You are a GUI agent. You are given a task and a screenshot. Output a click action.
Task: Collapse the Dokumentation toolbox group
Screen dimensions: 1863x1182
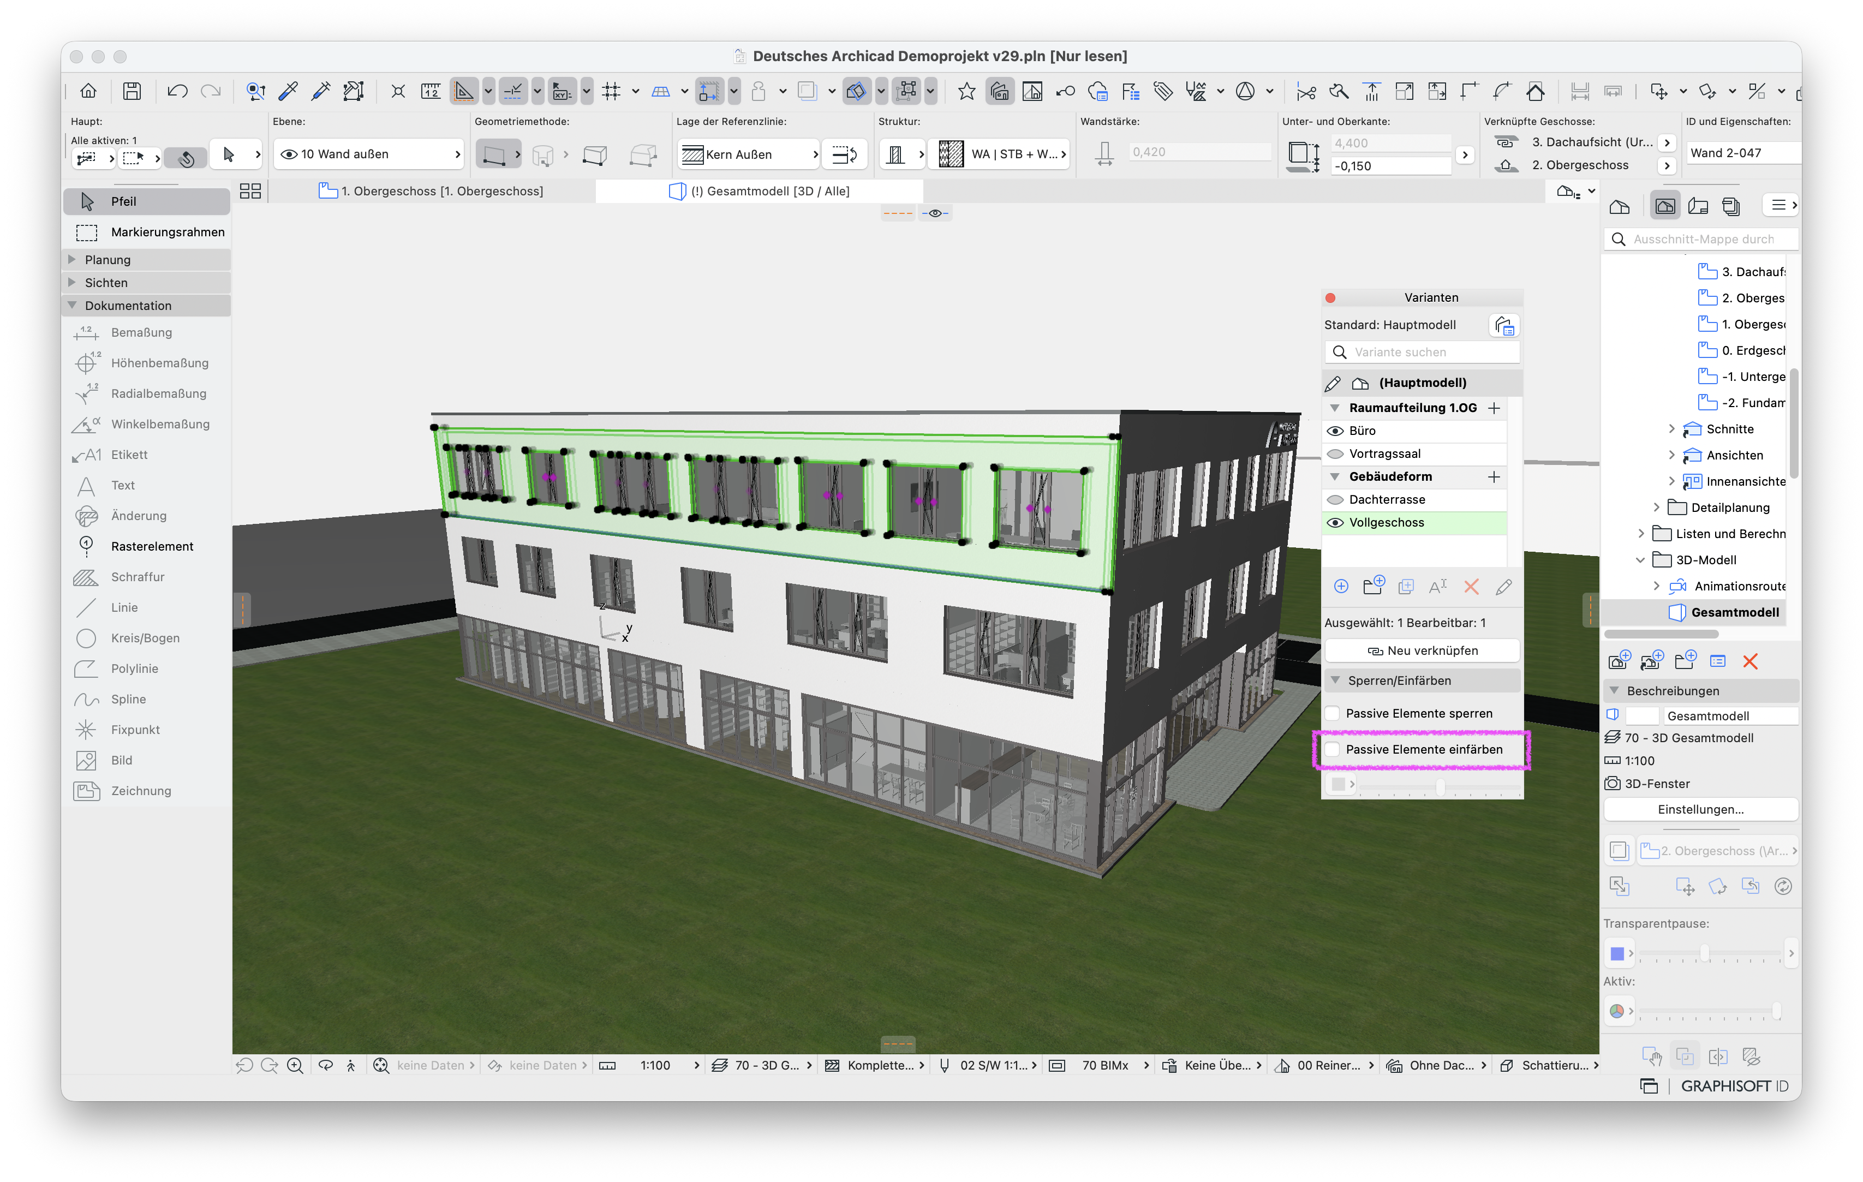[x=73, y=306]
